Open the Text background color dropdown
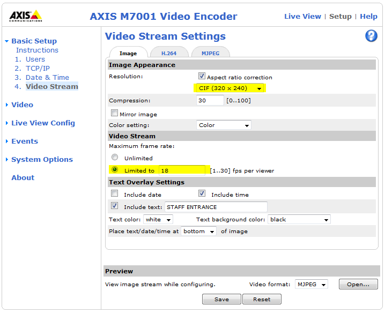 click(x=299, y=219)
